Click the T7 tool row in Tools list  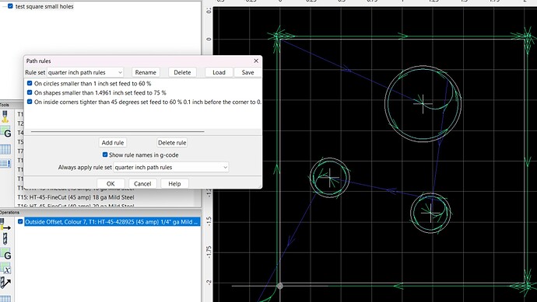20,151
